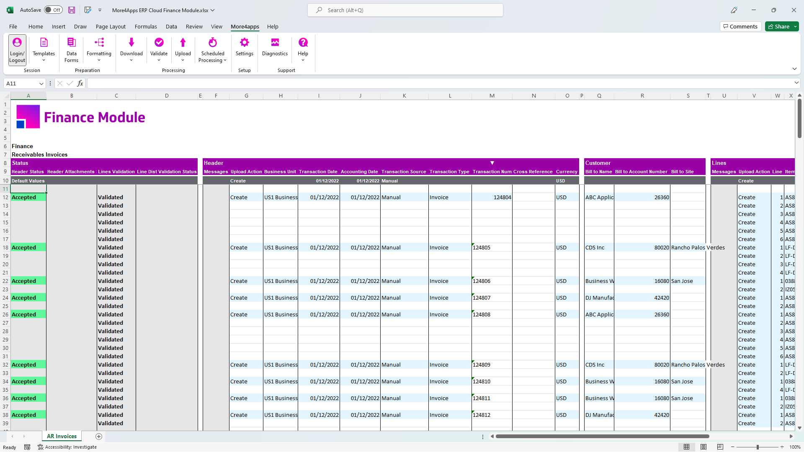
Task: Expand the Validate dropdown arrow
Action: click(x=159, y=60)
